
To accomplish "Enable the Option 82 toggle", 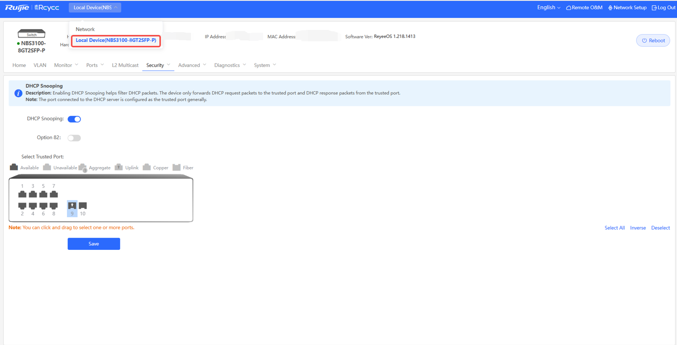I will click(74, 138).
